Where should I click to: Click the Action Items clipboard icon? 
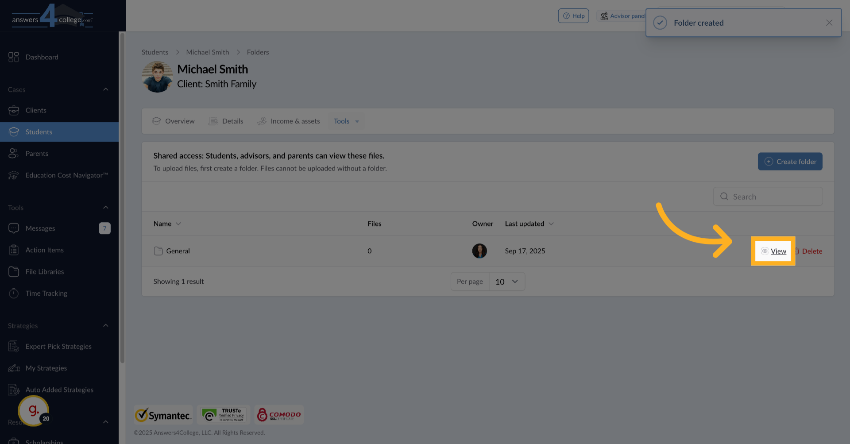pos(14,250)
